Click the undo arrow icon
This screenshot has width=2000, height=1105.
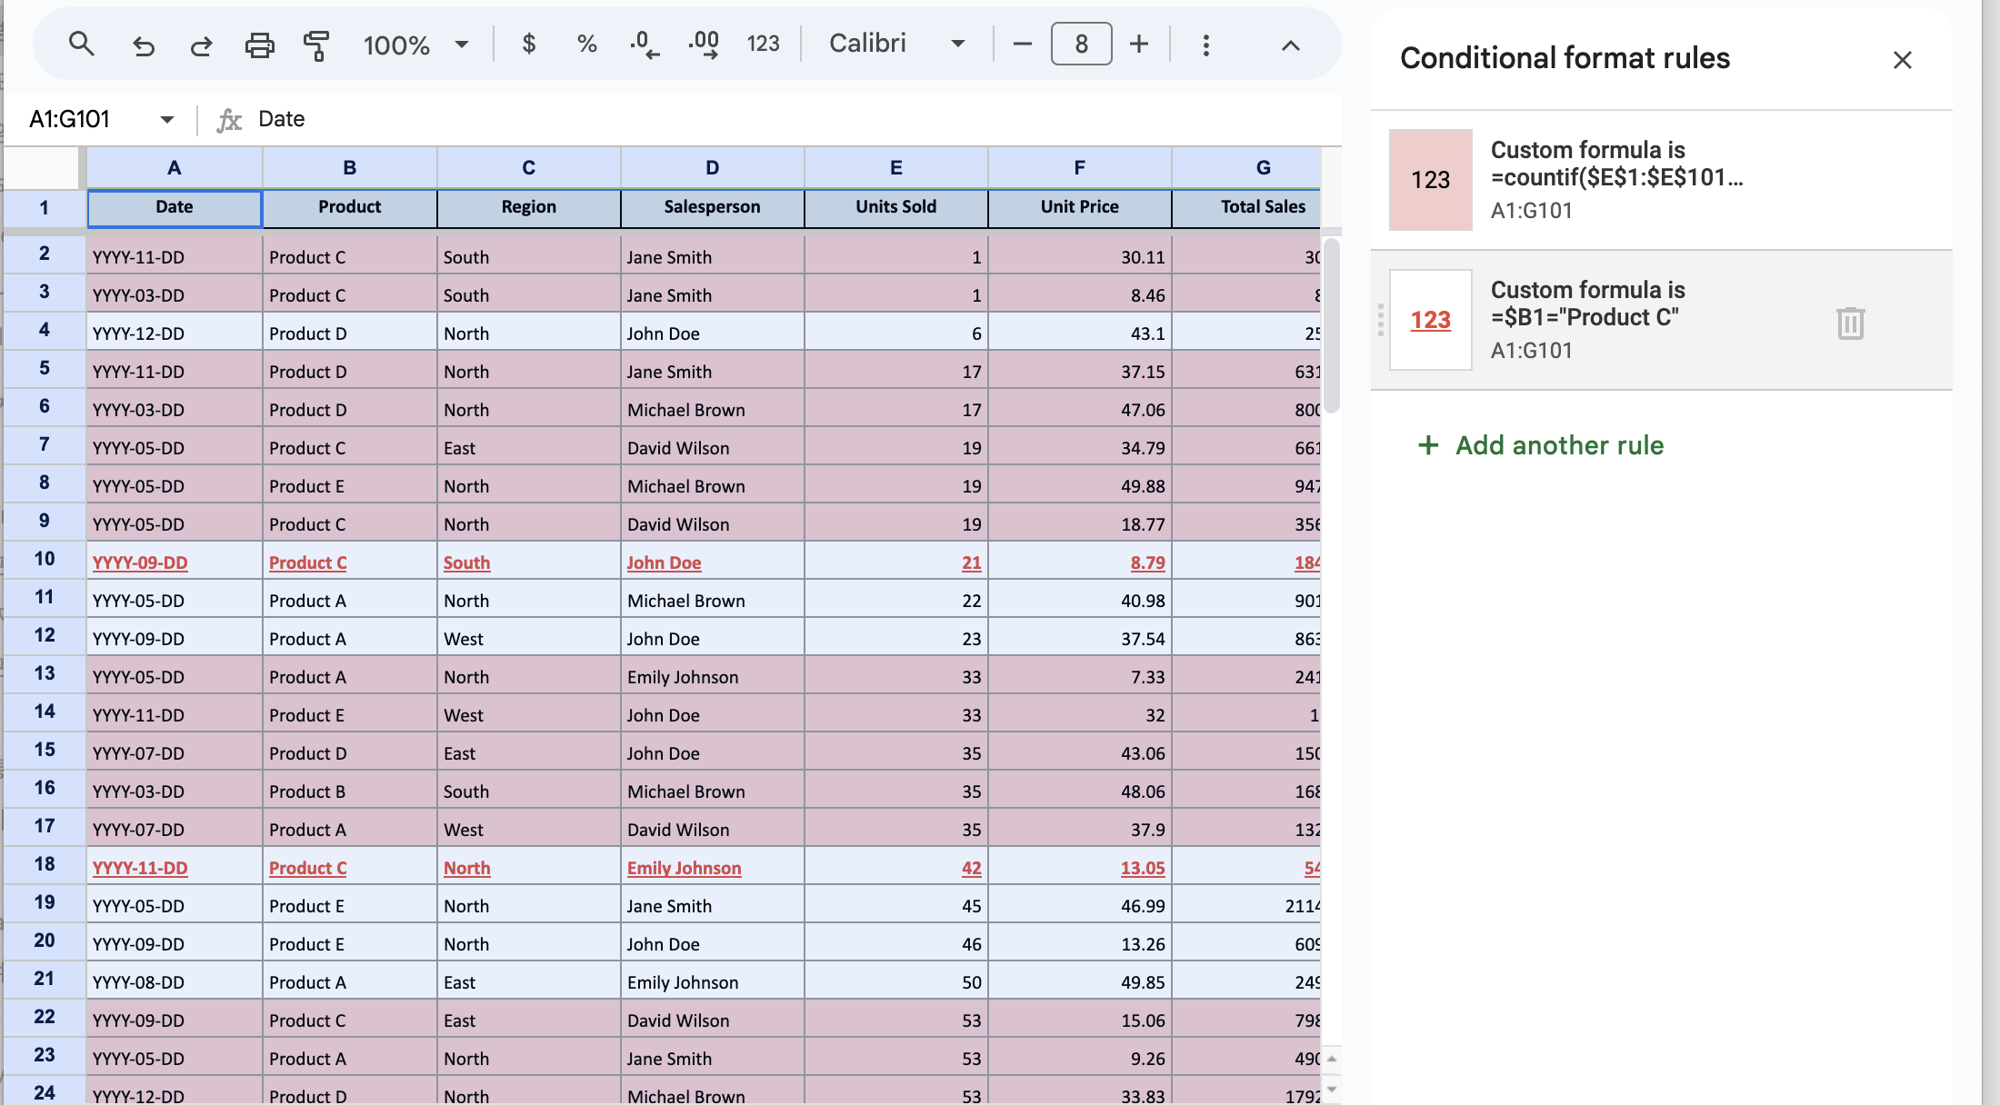pyautogui.click(x=143, y=45)
